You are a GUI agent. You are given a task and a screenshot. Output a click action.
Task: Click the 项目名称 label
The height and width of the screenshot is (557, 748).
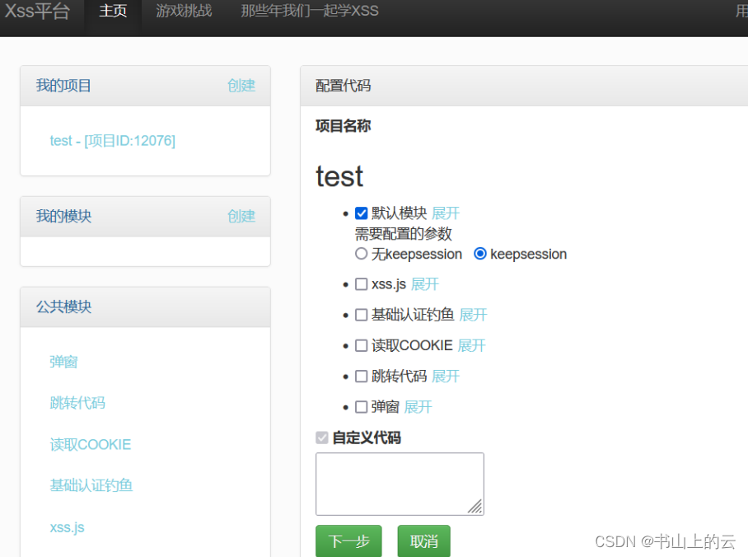pos(343,126)
